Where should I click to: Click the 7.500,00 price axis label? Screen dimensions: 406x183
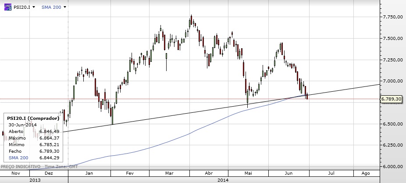(x=392, y=38)
